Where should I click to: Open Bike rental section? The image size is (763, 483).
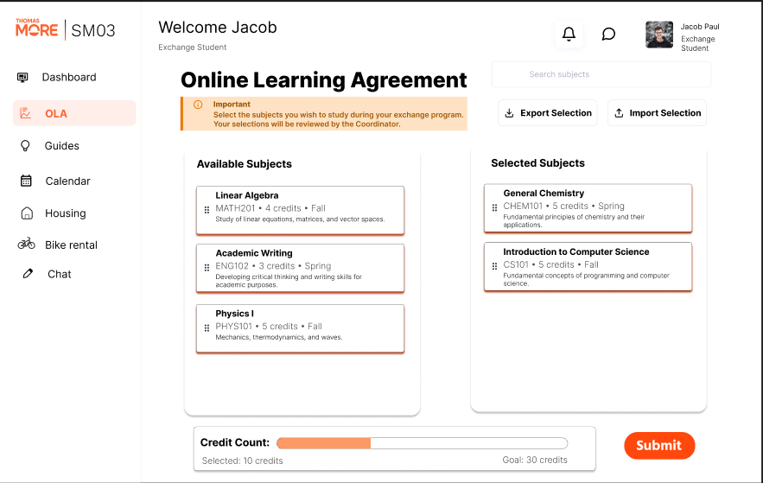(71, 245)
